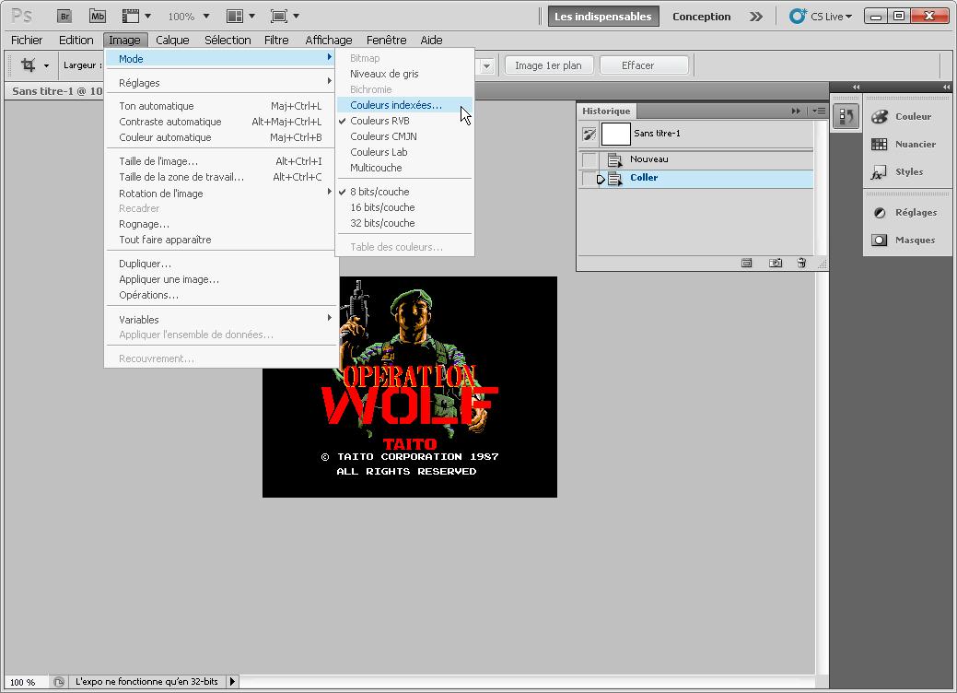
Task: Click the CS Live icon
Action: [798, 17]
